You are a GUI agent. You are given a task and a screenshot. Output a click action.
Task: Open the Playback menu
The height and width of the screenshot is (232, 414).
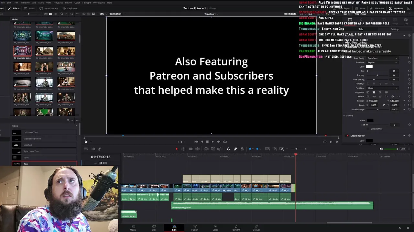[58, 3]
